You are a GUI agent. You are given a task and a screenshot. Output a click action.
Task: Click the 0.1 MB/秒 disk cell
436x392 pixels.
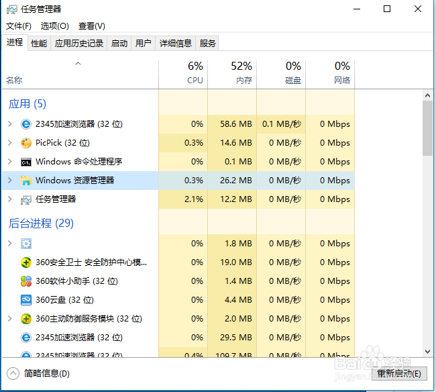[x=282, y=124]
